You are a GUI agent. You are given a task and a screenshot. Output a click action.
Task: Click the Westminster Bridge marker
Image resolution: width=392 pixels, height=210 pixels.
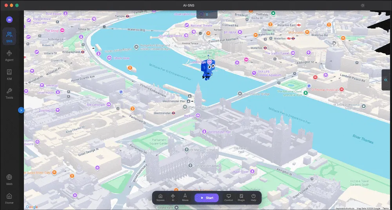240,94
